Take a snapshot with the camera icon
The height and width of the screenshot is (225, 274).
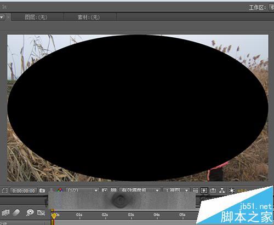pos(42,191)
